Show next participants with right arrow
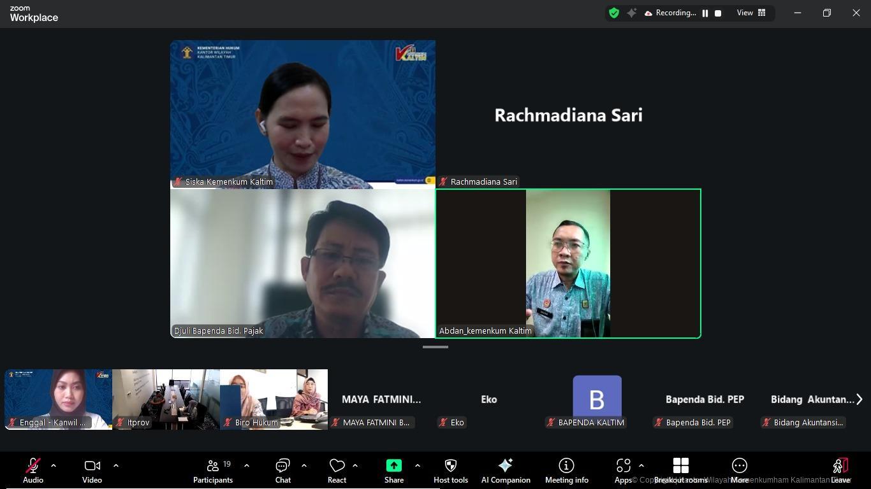Image resolution: width=871 pixels, height=489 pixels. click(859, 399)
